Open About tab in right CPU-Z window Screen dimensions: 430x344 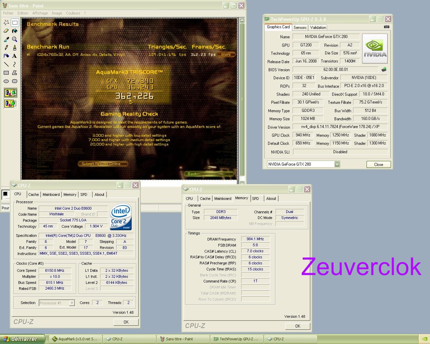click(x=271, y=199)
